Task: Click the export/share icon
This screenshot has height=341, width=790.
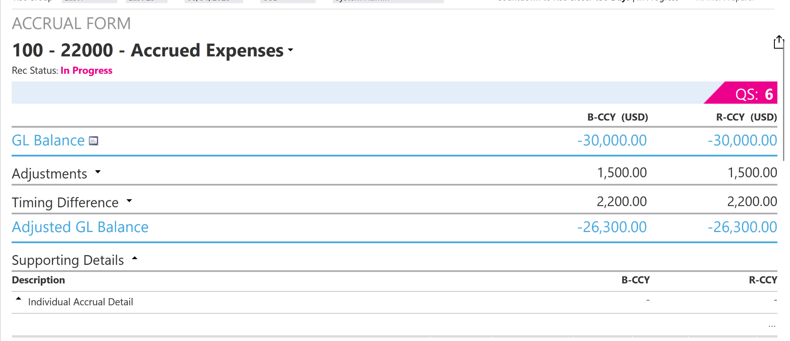Action: (x=778, y=42)
